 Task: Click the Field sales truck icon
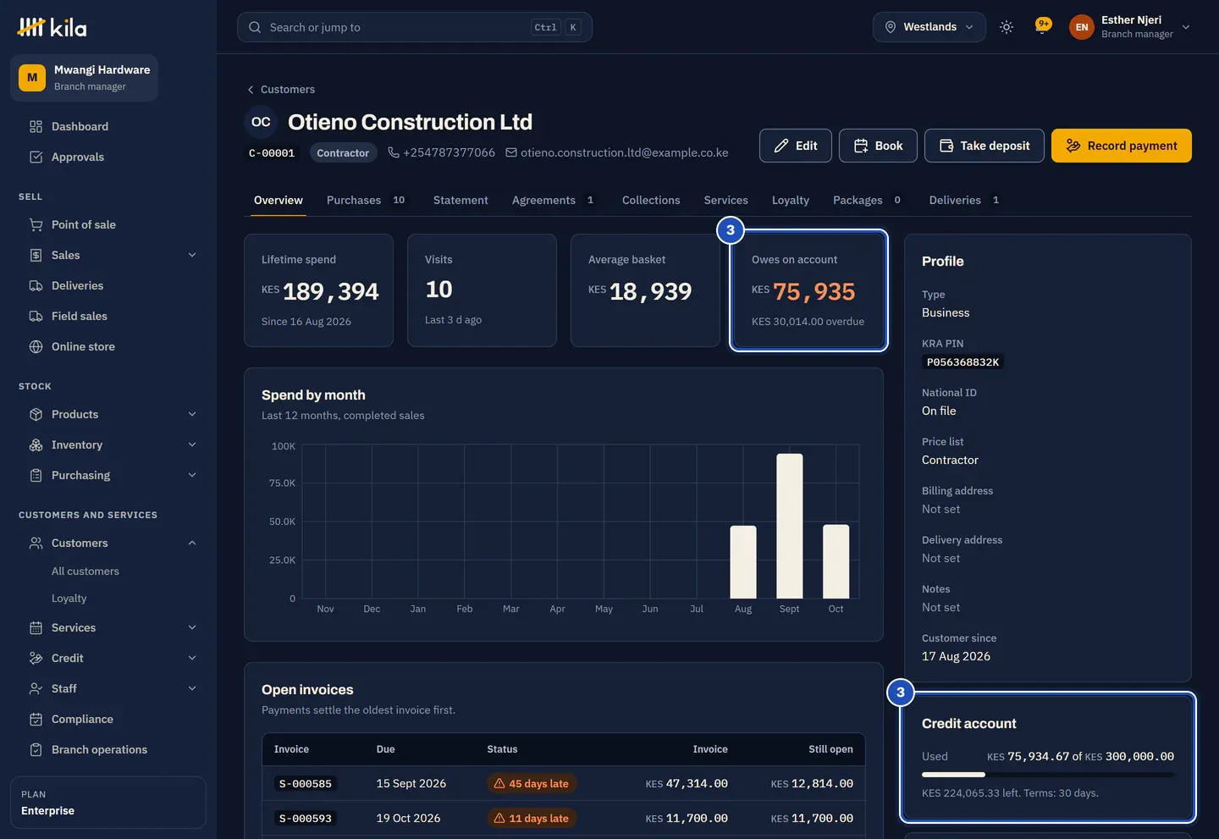[x=36, y=316]
